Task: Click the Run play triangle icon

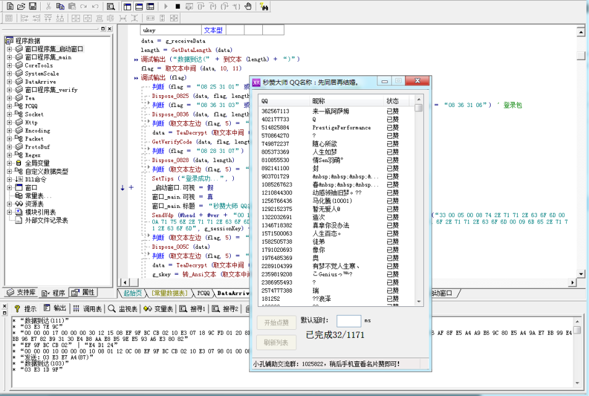Action: 166,6
